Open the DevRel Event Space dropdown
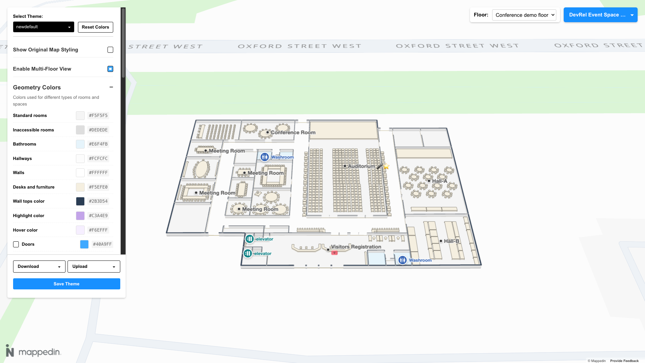Screen dimensions: 645x363 [x=600, y=15]
